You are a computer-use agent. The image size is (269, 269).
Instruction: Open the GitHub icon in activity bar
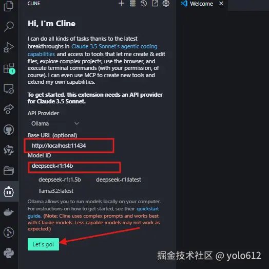[9, 130]
